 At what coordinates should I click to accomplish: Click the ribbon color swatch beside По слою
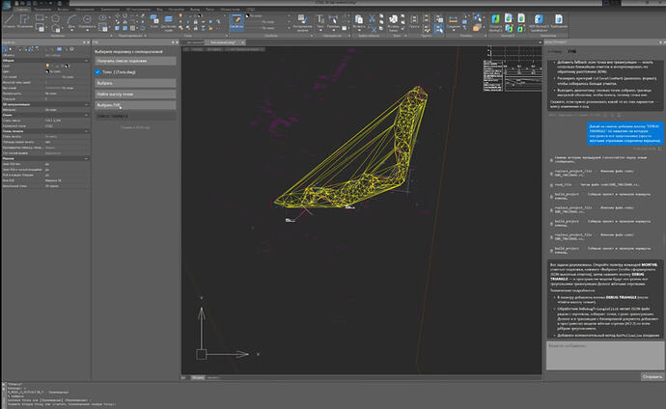point(248,16)
